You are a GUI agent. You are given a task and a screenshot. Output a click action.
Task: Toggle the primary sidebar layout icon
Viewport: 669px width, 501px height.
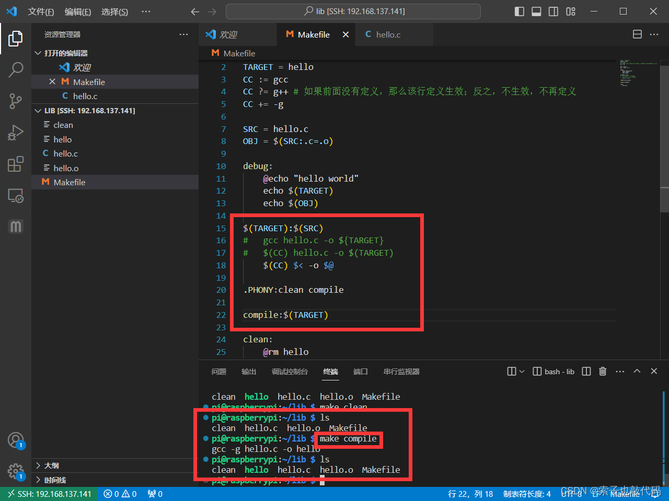point(520,11)
